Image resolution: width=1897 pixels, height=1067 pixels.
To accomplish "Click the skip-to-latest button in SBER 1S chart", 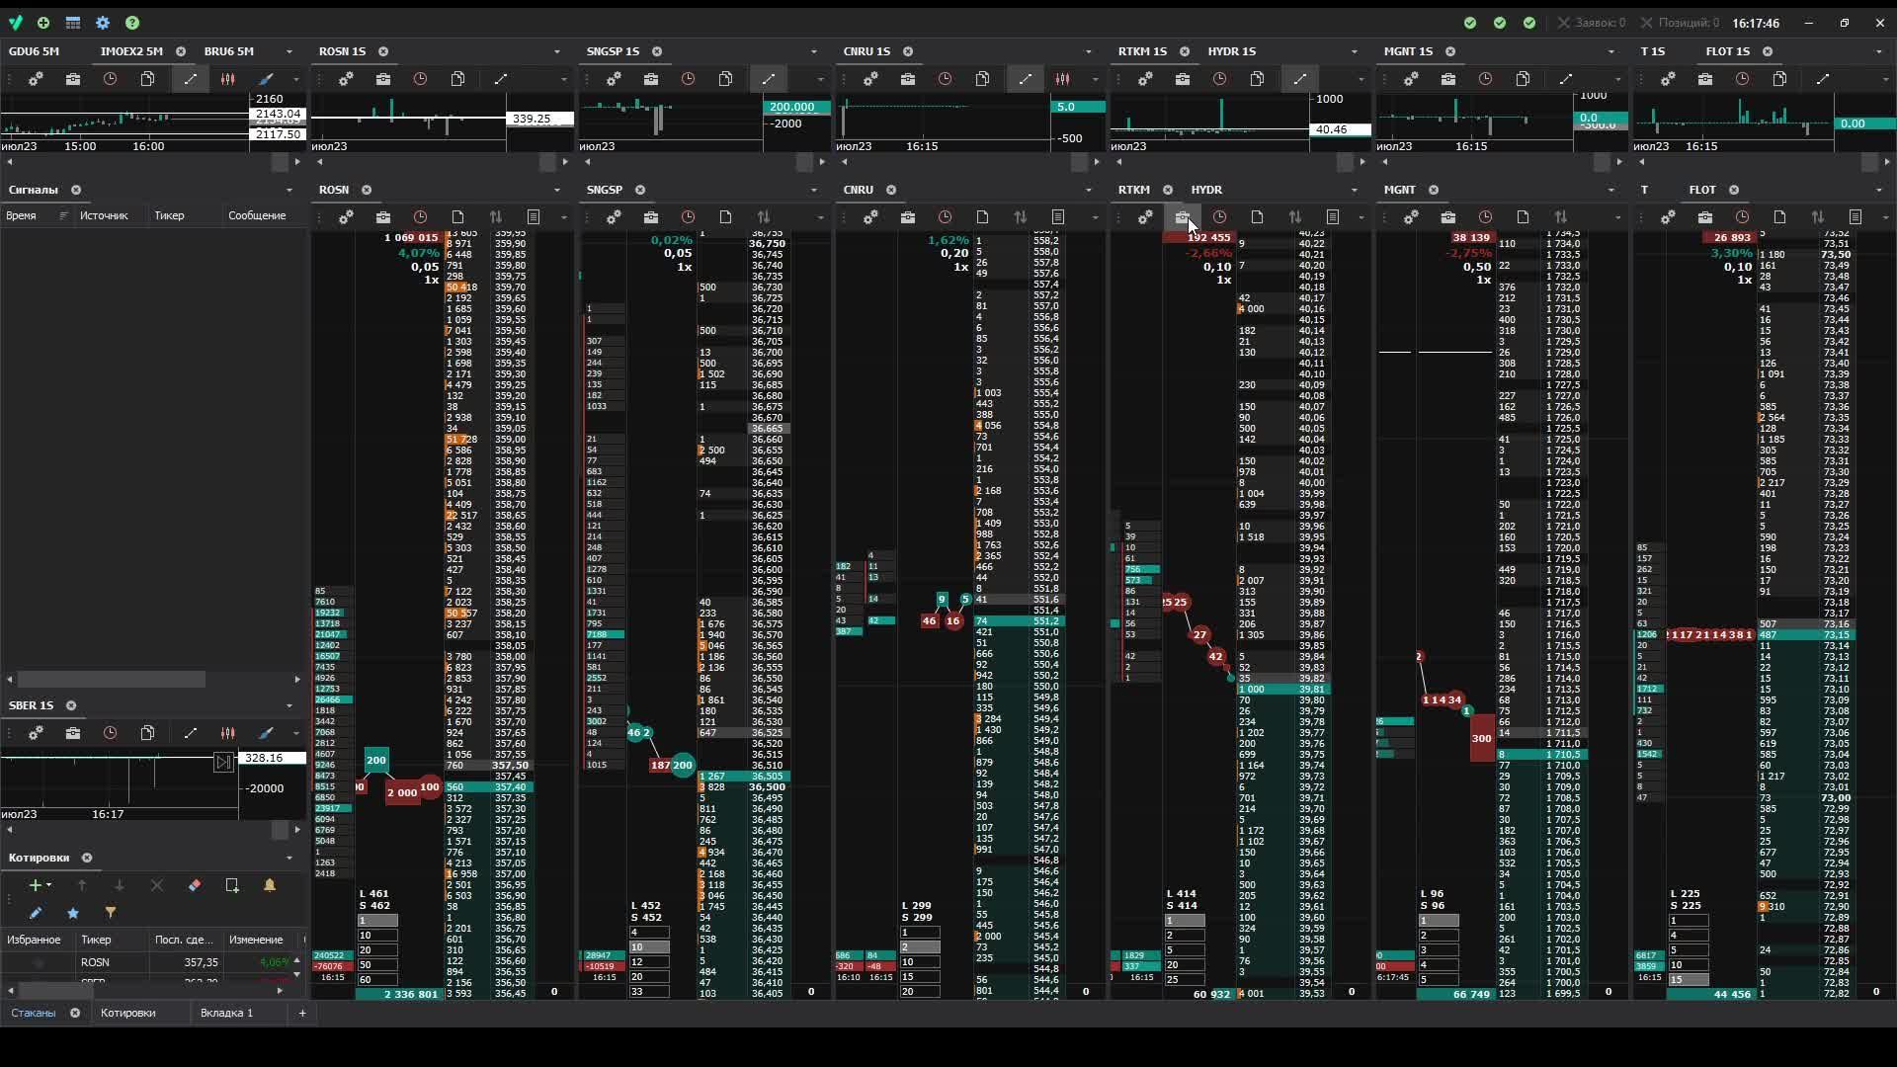I will click(x=223, y=762).
